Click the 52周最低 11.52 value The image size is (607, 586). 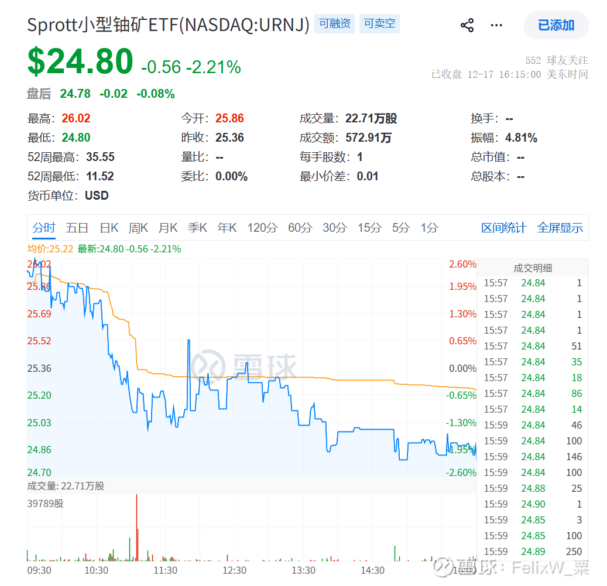click(x=100, y=176)
